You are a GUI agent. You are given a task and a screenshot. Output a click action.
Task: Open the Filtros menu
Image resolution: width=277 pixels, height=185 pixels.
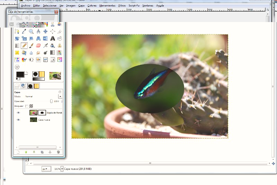click(x=122, y=6)
